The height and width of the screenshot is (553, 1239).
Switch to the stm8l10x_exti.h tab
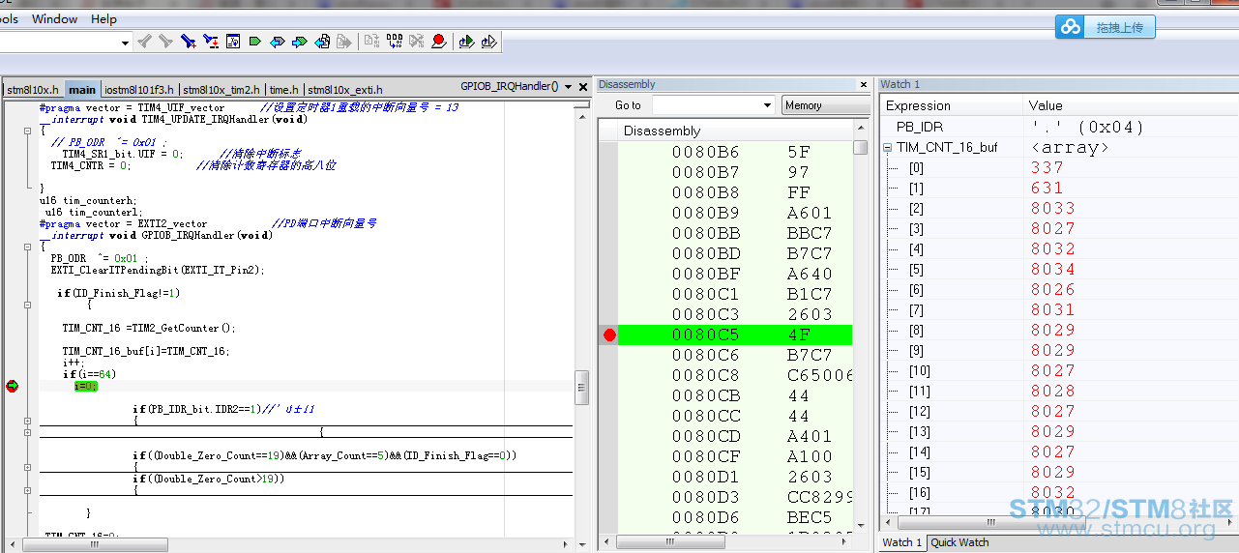345,89
